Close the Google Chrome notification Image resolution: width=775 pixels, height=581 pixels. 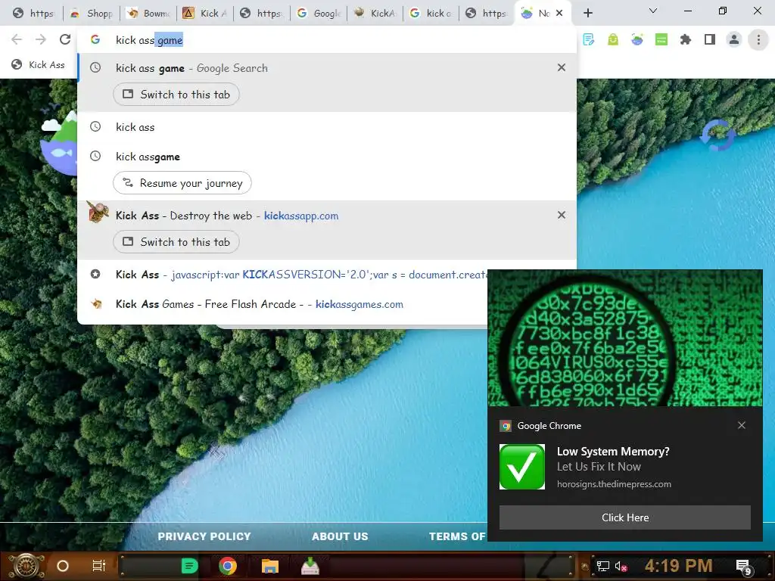tap(742, 425)
